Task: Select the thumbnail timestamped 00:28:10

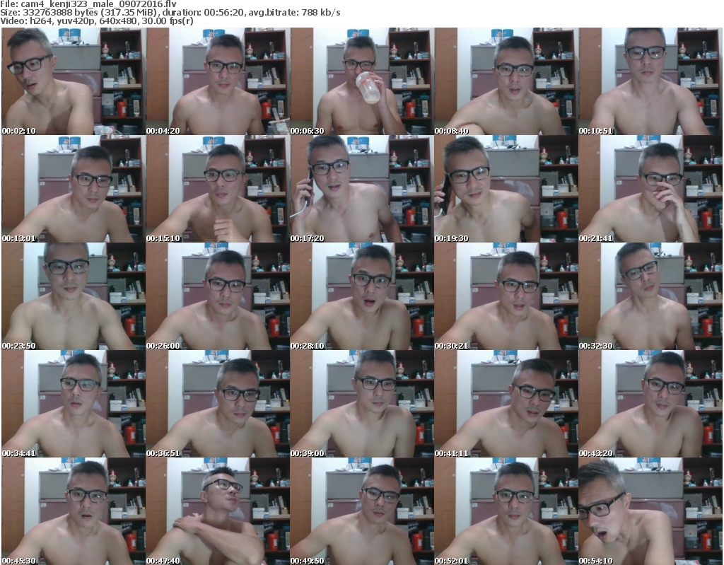Action: (362, 296)
